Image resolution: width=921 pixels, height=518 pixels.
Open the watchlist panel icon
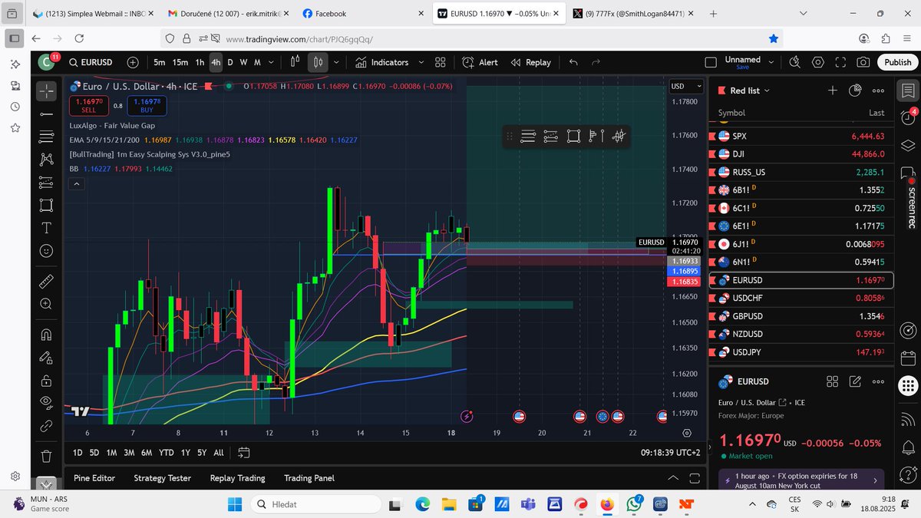click(908, 91)
